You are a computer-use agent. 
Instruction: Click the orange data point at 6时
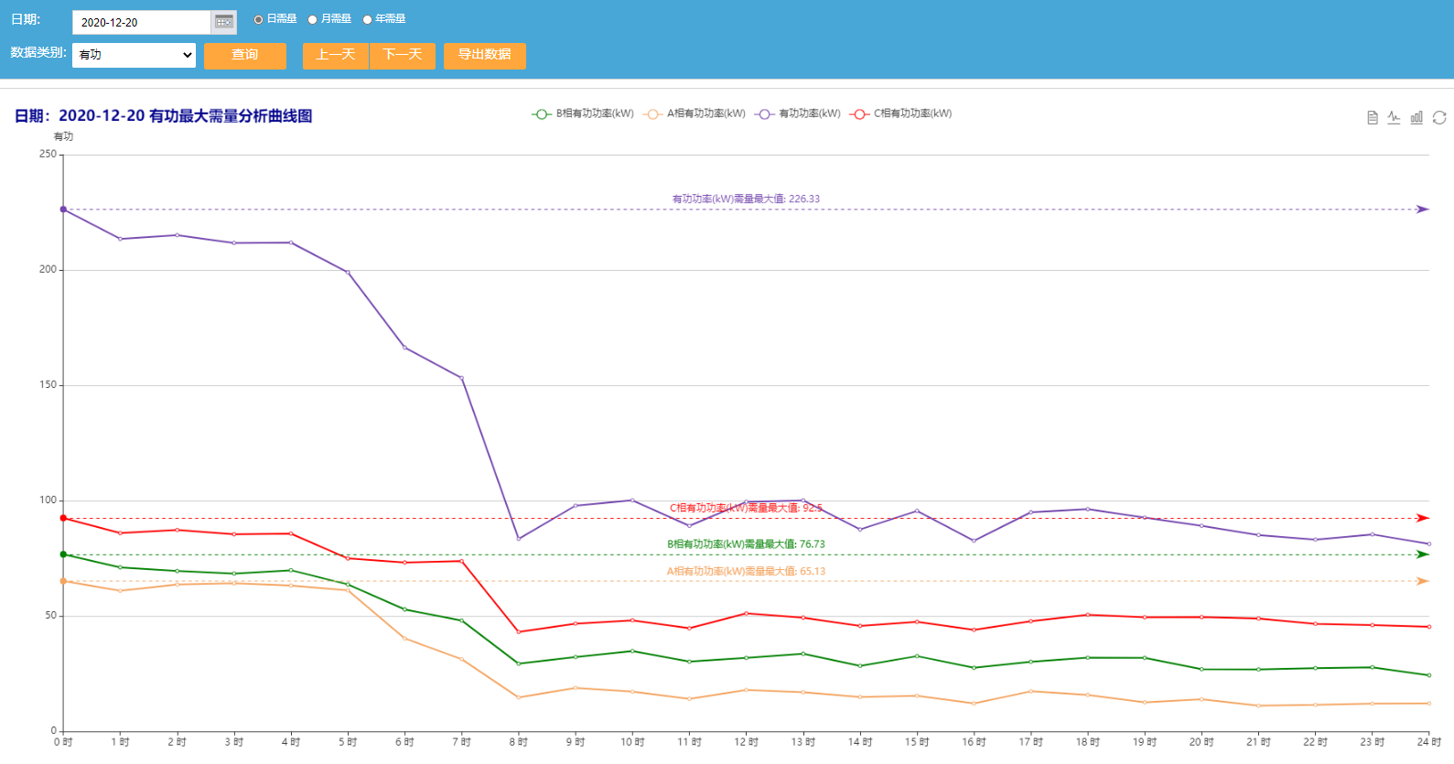404,639
